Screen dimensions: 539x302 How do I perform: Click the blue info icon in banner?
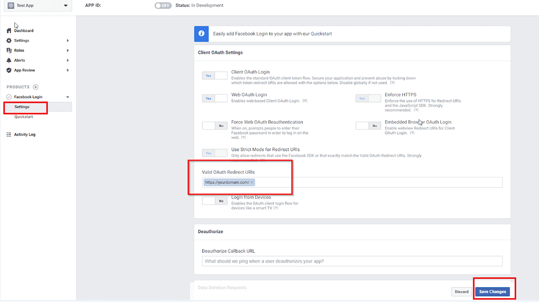pyautogui.click(x=202, y=33)
